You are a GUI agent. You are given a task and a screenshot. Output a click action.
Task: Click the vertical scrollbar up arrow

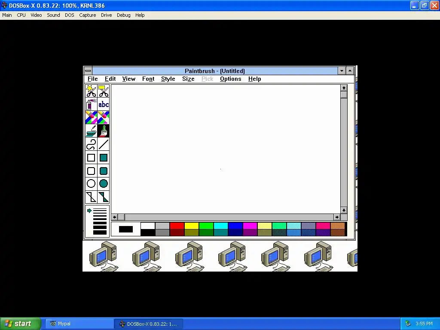click(344, 88)
